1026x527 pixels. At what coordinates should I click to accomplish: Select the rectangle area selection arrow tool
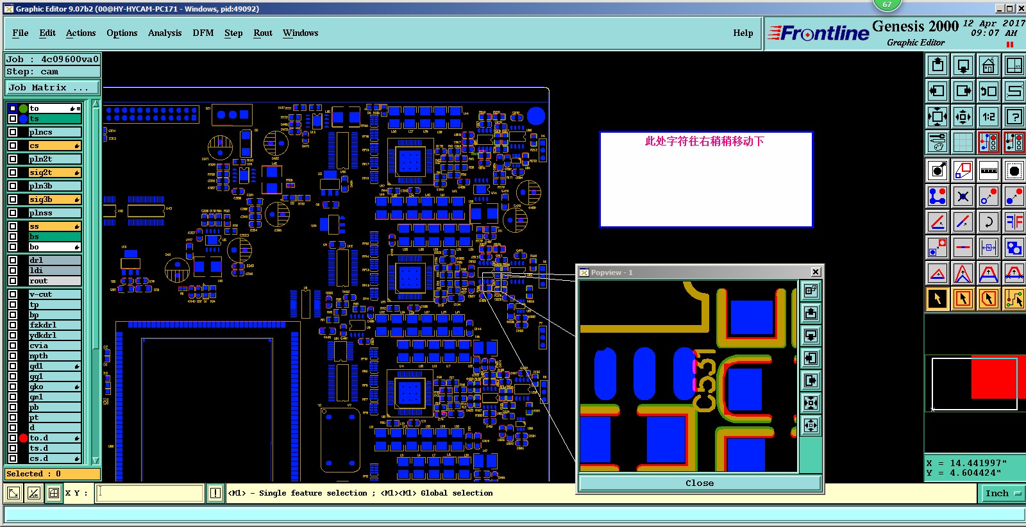[x=963, y=299]
